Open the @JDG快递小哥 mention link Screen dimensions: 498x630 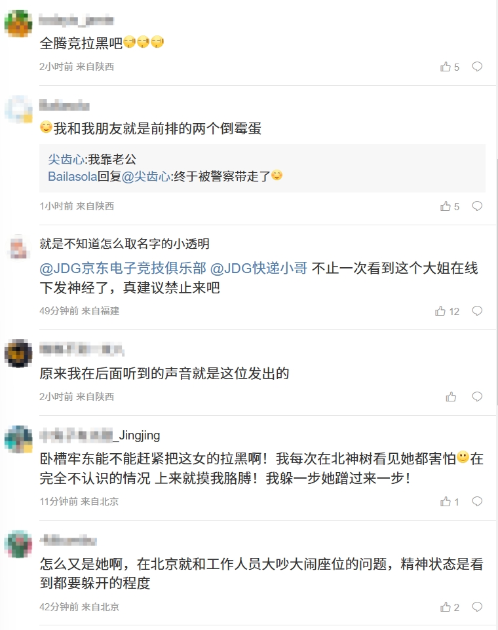(x=259, y=268)
